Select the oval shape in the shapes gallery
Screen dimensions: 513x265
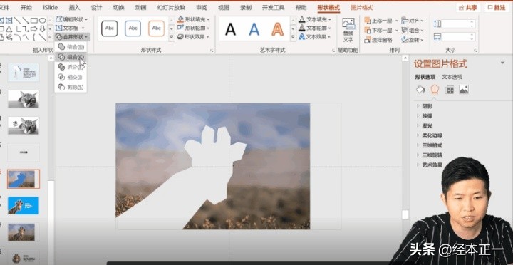point(43,21)
